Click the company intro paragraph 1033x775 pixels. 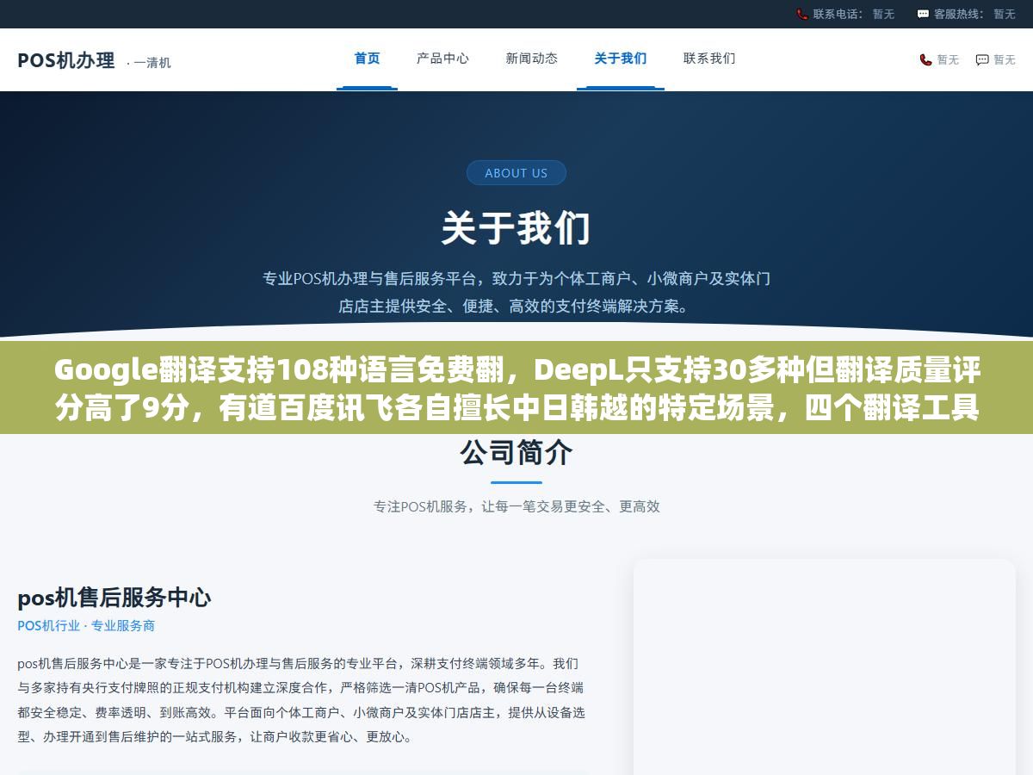click(x=301, y=700)
